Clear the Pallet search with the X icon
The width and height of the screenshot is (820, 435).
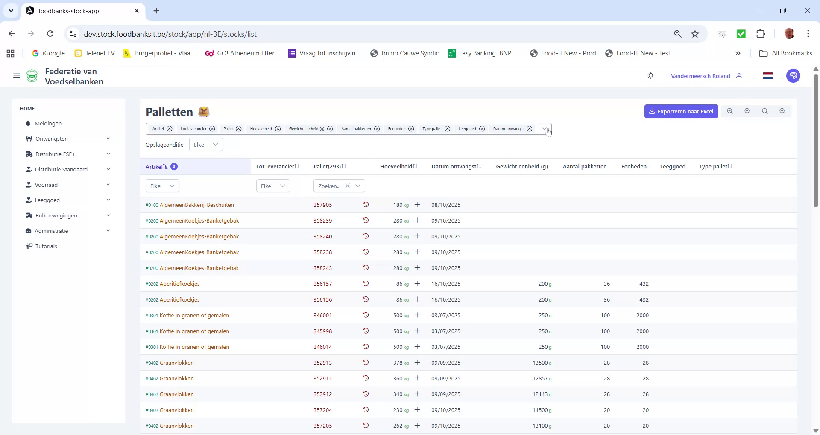coord(348,186)
